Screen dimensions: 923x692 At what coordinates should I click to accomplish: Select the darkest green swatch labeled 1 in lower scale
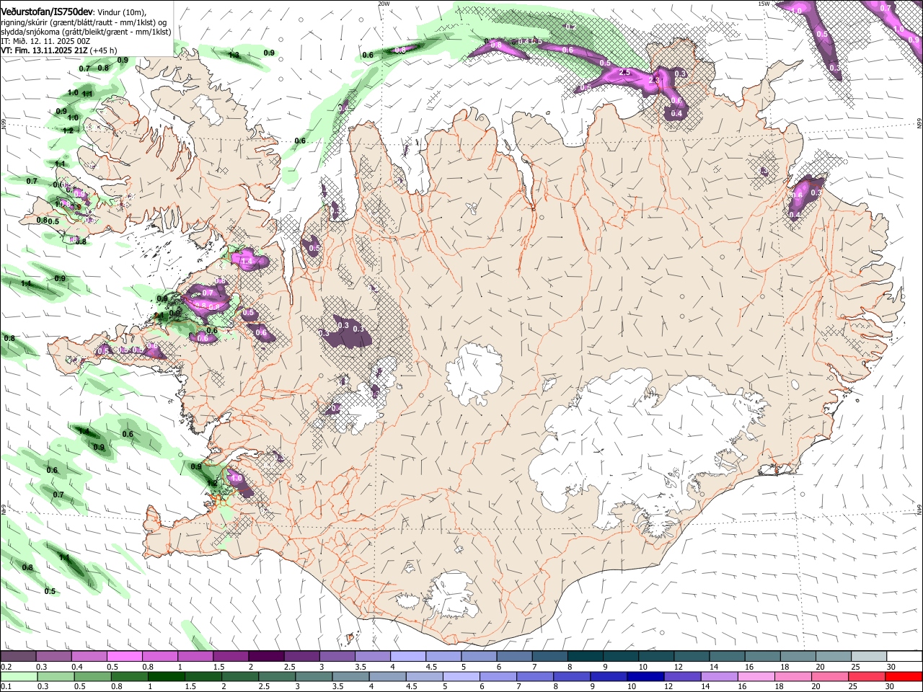pos(166,676)
